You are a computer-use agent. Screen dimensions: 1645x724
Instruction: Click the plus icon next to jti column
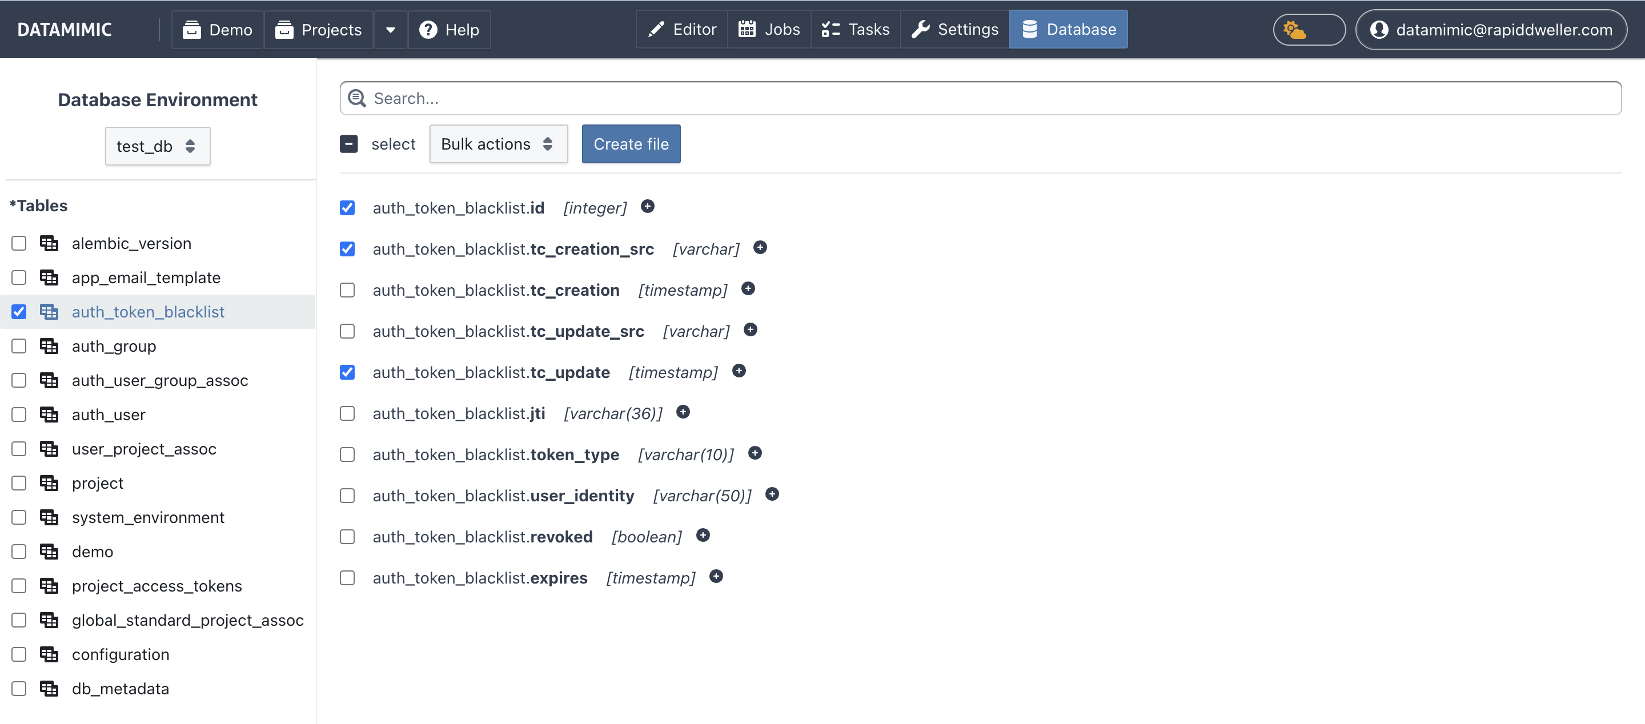683,412
